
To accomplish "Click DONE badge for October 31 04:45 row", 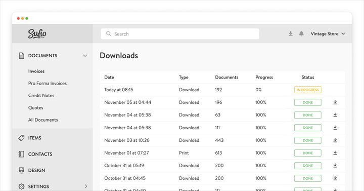I will (307, 178).
